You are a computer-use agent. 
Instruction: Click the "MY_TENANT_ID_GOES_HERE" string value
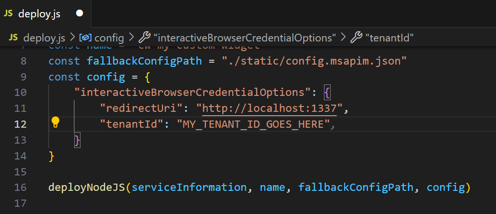click(253, 124)
